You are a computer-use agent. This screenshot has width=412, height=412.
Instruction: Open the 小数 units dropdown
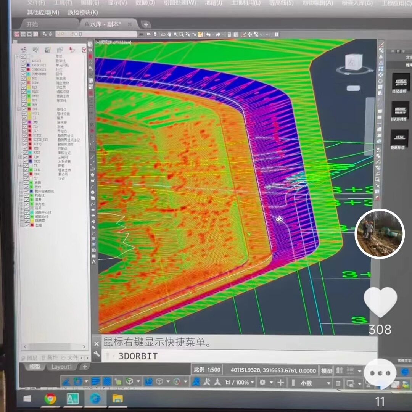click(x=314, y=383)
